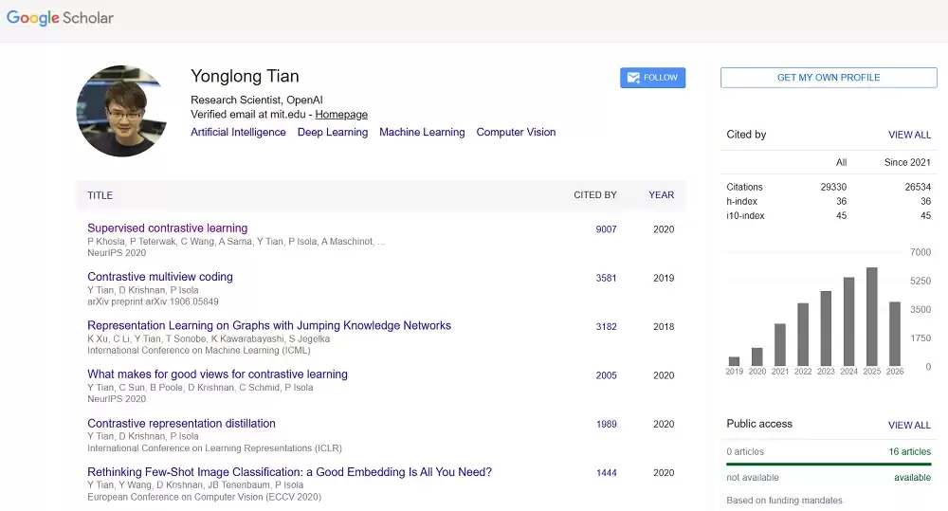Open Rethinking Few-Shot Image Classification paper
Screen dimensions: 948x511
(289, 472)
